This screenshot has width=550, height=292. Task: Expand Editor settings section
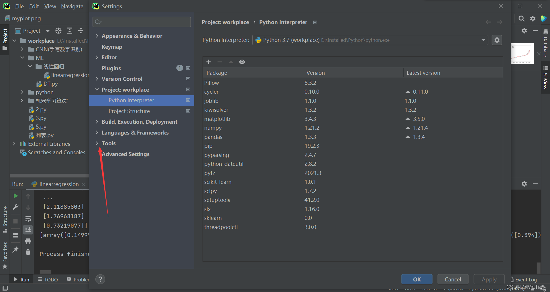click(x=97, y=57)
